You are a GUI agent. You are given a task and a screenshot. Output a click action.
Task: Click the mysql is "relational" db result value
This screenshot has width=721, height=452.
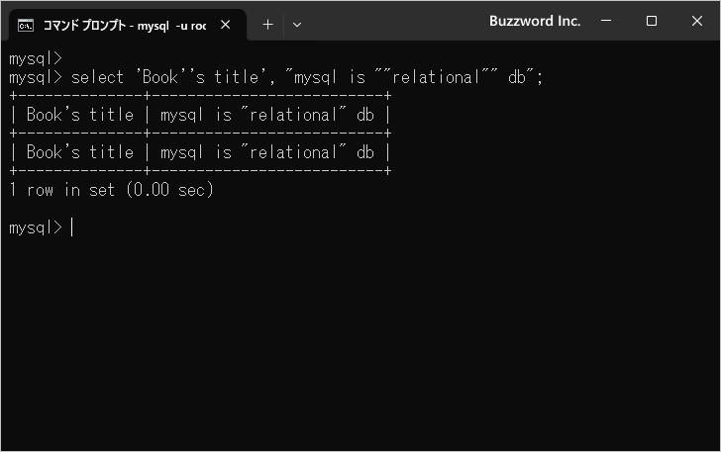(x=267, y=152)
